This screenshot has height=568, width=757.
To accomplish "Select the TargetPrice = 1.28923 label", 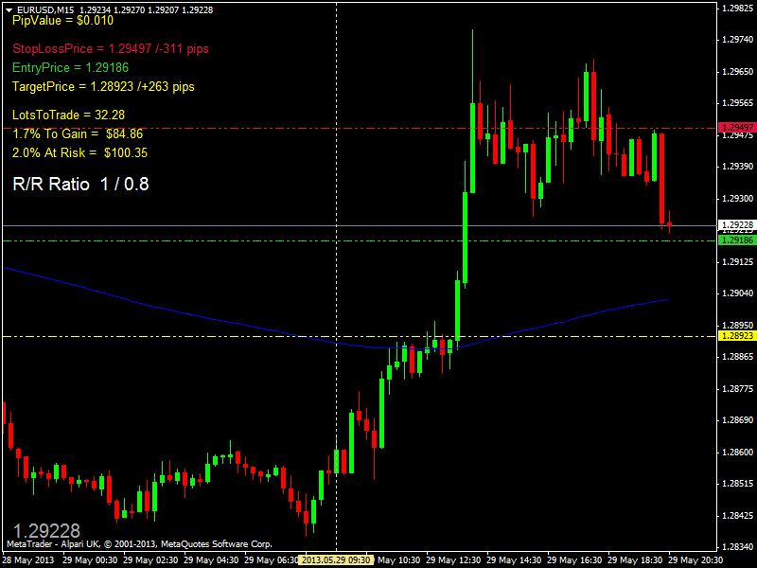I will (x=103, y=86).
